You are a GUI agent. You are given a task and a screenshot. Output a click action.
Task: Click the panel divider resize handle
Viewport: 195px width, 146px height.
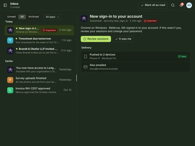(76, 78)
